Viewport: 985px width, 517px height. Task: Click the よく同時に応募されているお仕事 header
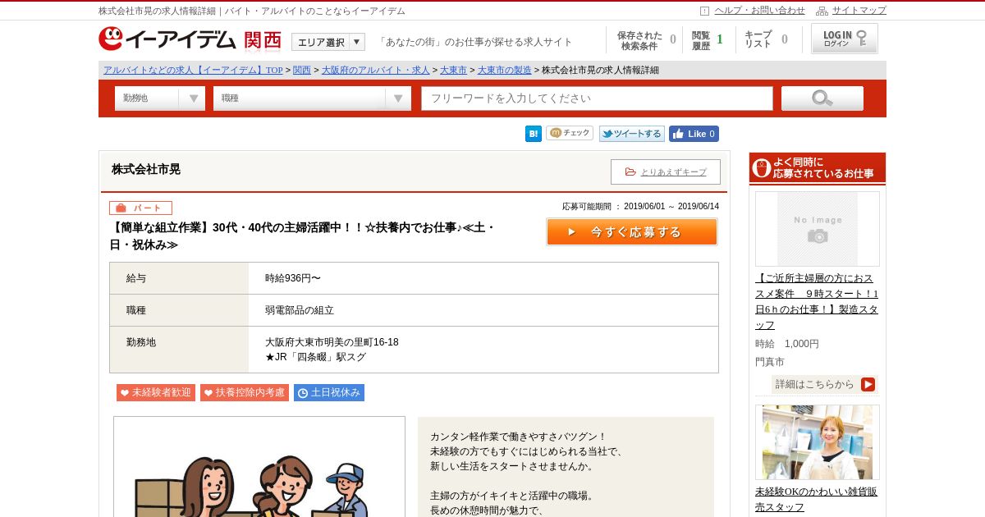pyautogui.click(x=818, y=168)
